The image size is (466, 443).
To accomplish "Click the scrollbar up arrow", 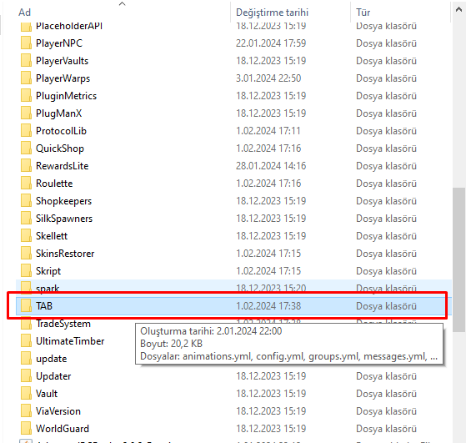I will point(458,9).
